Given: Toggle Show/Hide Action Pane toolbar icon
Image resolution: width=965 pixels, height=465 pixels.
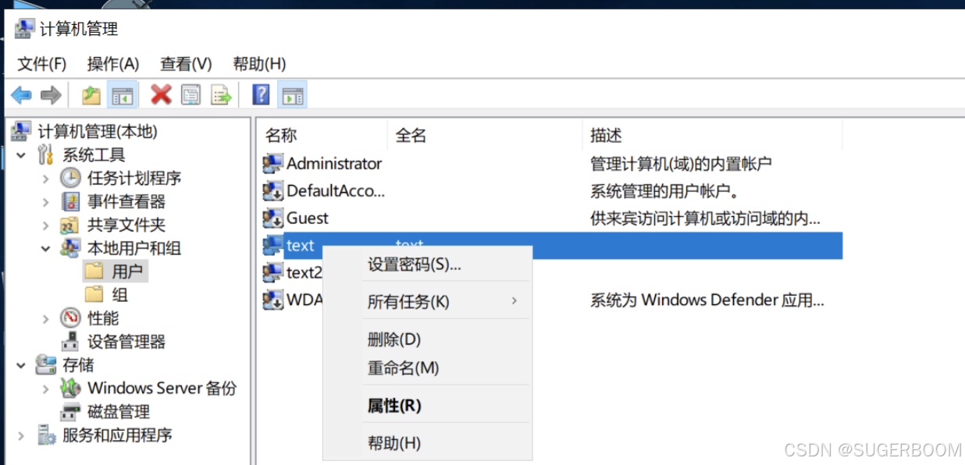Looking at the screenshot, I should (x=292, y=95).
